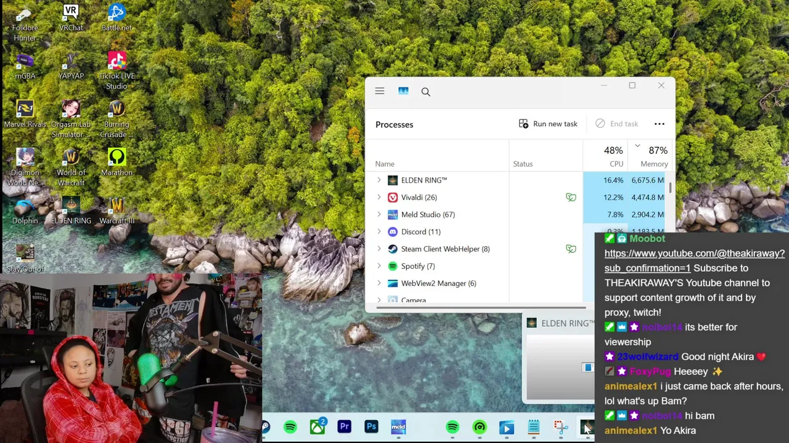This screenshot has height=443, width=789.
Task: Select the Meld Studio 7.8% CPU value
Action: click(x=615, y=215)
